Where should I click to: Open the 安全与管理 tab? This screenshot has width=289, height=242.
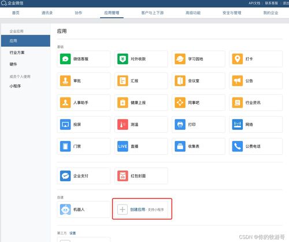232,13
